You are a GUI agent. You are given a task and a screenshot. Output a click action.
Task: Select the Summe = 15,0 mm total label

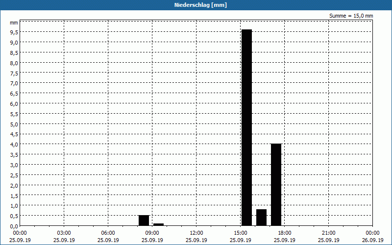pos(351,16)
